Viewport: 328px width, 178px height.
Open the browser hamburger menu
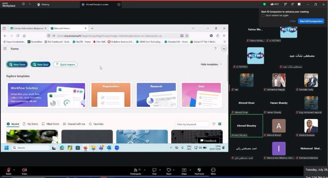click(x=224, y=36)
